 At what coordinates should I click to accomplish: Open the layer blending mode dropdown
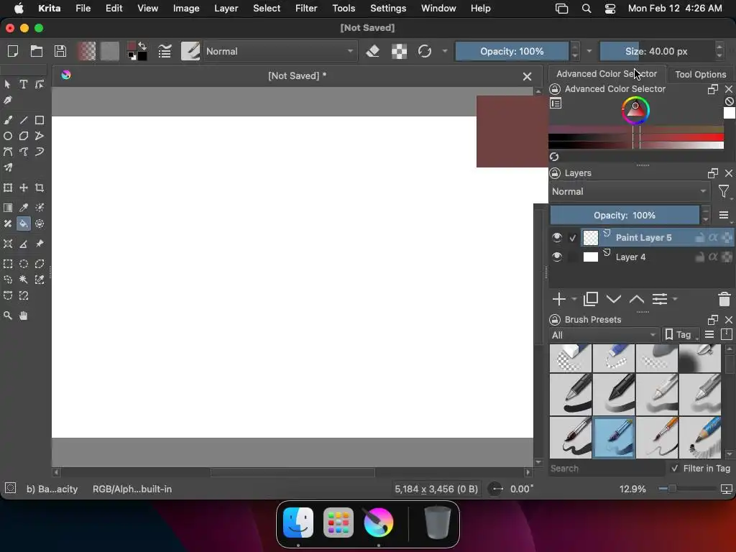629,191
